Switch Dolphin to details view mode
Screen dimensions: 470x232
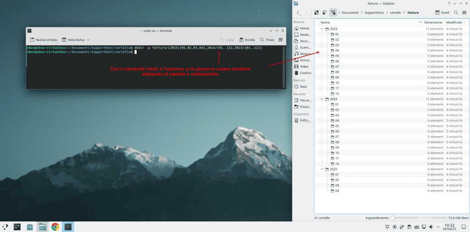point(333,12)
